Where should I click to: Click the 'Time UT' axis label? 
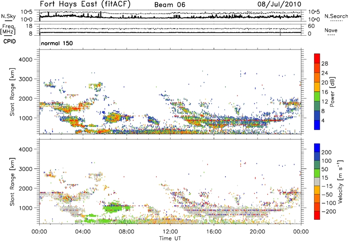click(x=170, y=238)
